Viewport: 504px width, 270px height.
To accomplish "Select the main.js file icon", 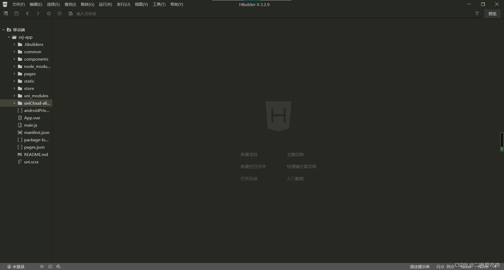I will point(20,125).
